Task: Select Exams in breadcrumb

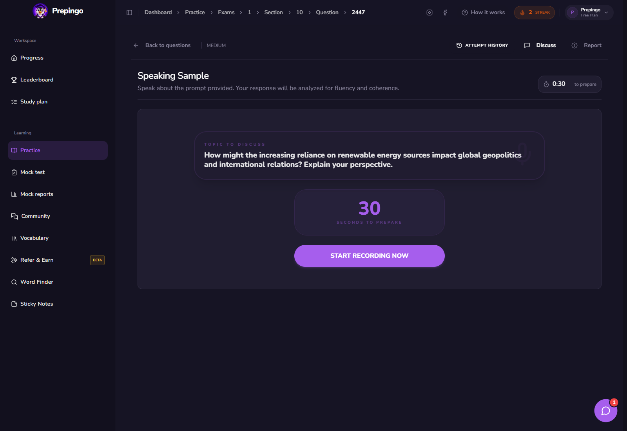Action: [x=226, y=13]
